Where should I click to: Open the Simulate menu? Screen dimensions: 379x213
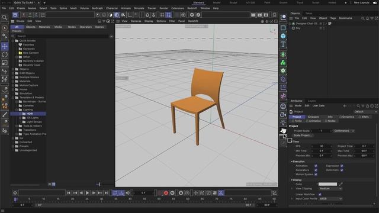click(139, 8)
